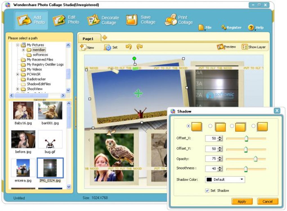Select My Registry Distiller Logs folder
Screen dimensions: 287x211
[45, 65]
